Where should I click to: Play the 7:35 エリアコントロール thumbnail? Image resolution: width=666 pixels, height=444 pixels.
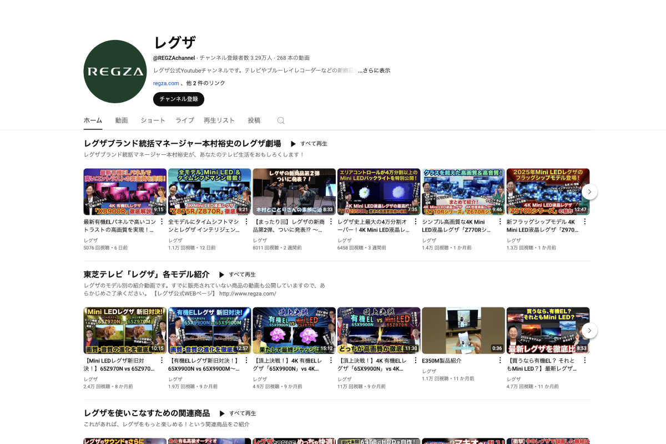[x=379, y=192]
